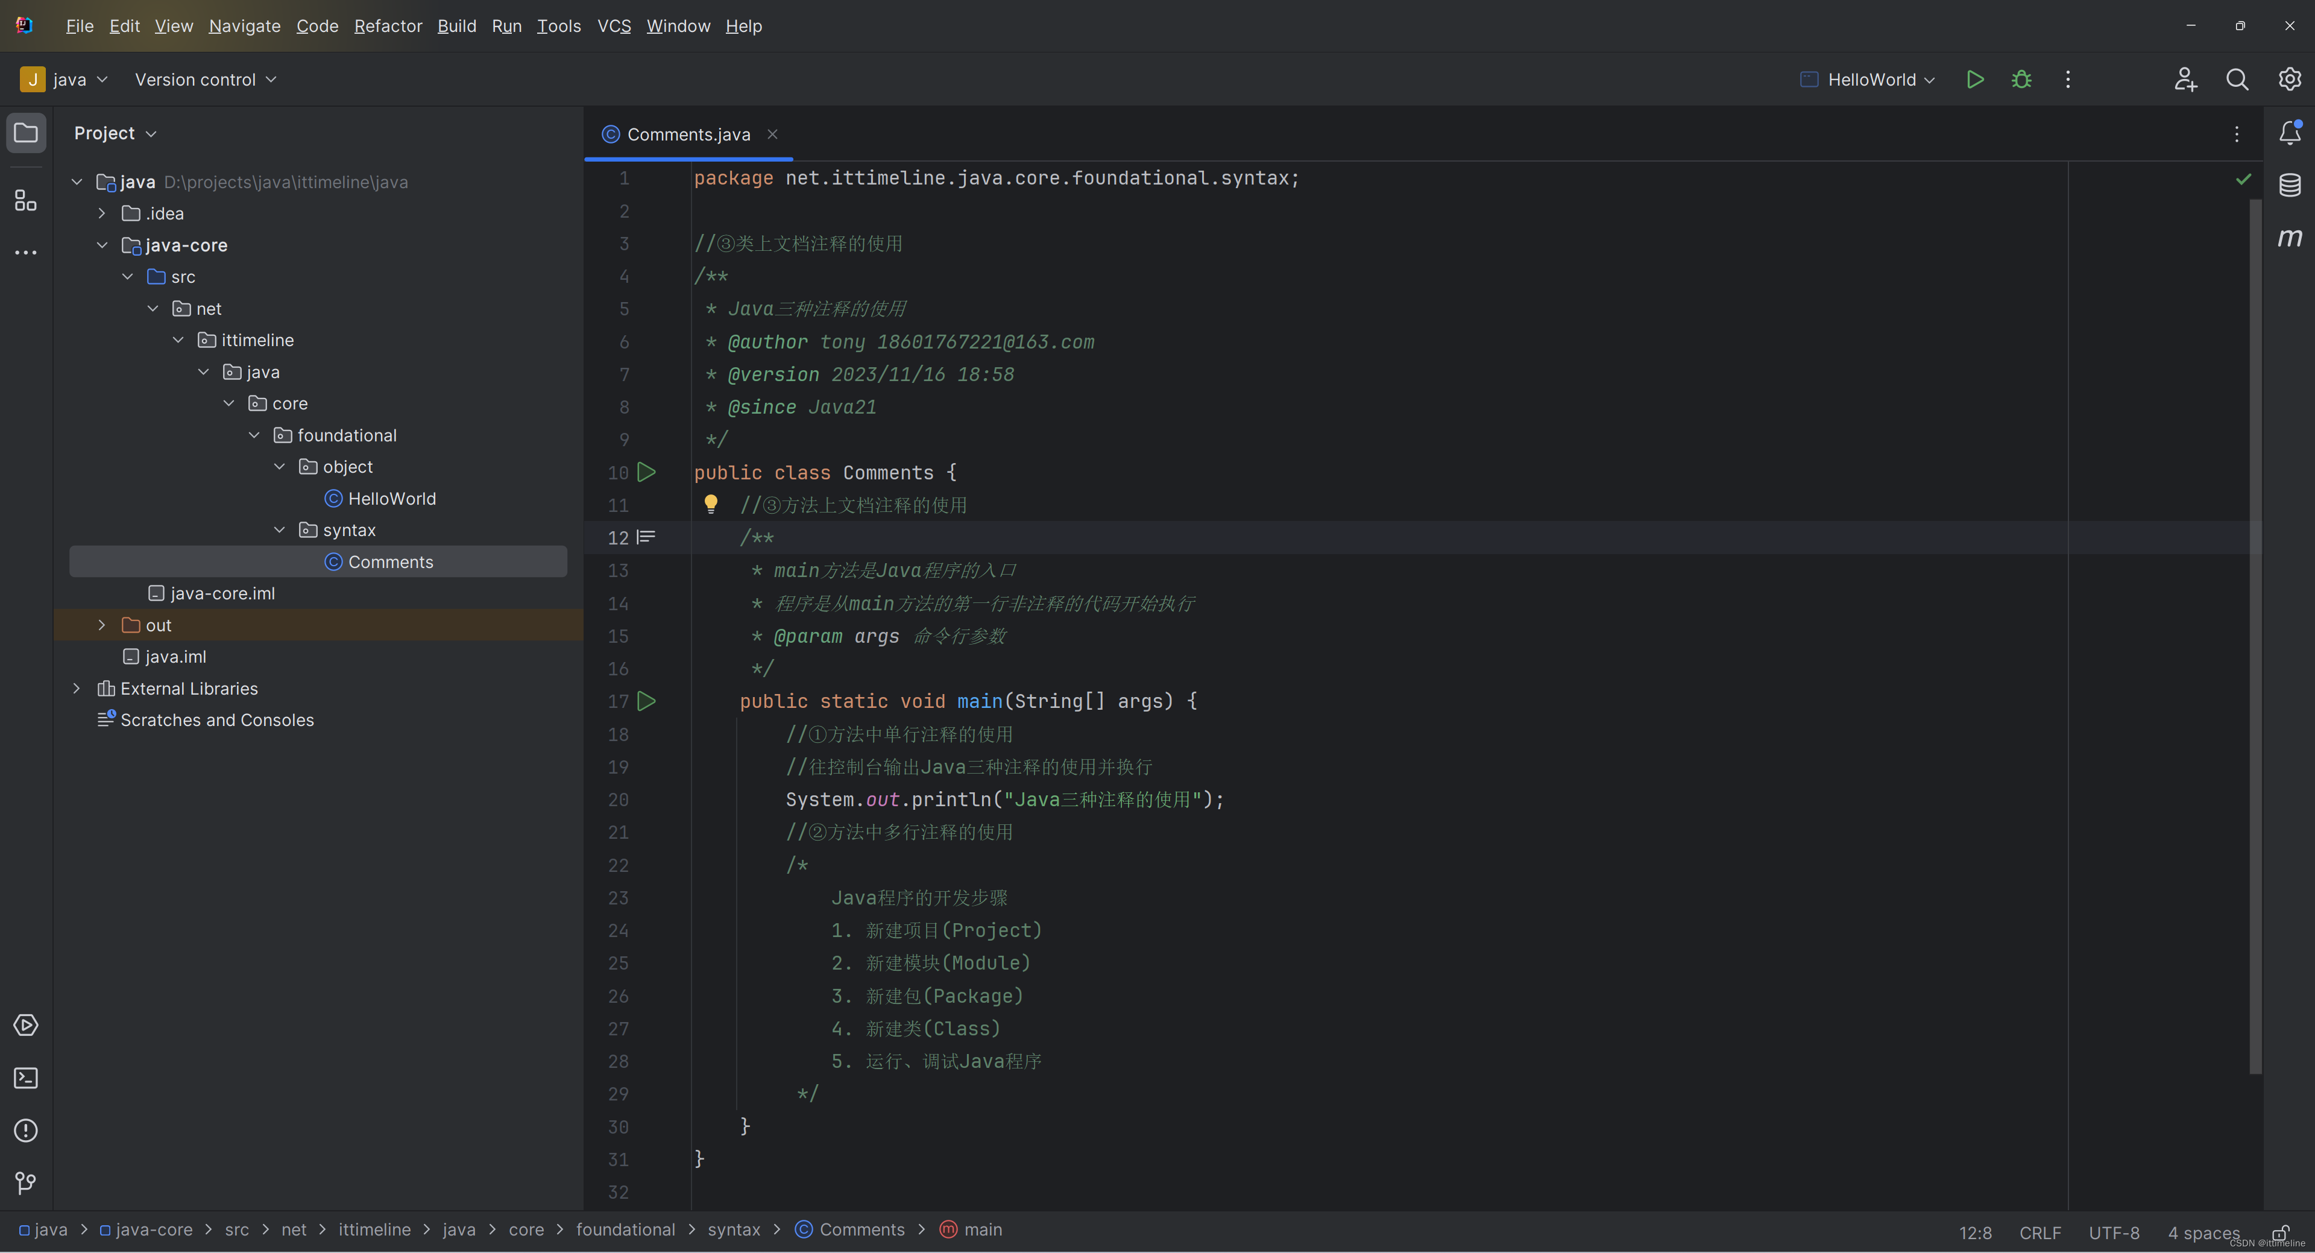
Task: Open the Maven tool window
Action: click(x=2290, y=238)
